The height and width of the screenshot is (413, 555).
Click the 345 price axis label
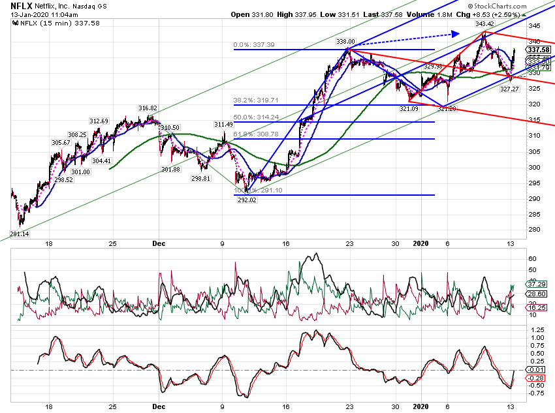[x=535, y=26]
